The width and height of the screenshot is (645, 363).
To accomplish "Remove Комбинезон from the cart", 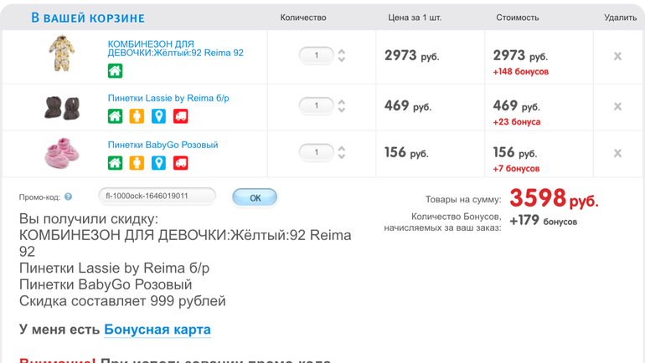I will pos(617,56).
